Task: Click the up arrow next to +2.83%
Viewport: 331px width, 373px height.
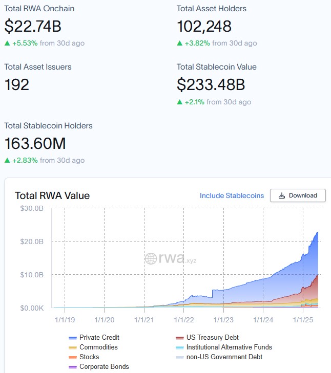Action: tap(7, 161)
